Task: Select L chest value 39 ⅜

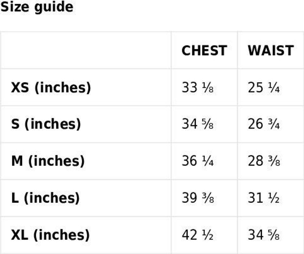Action: tap(198, 198)
